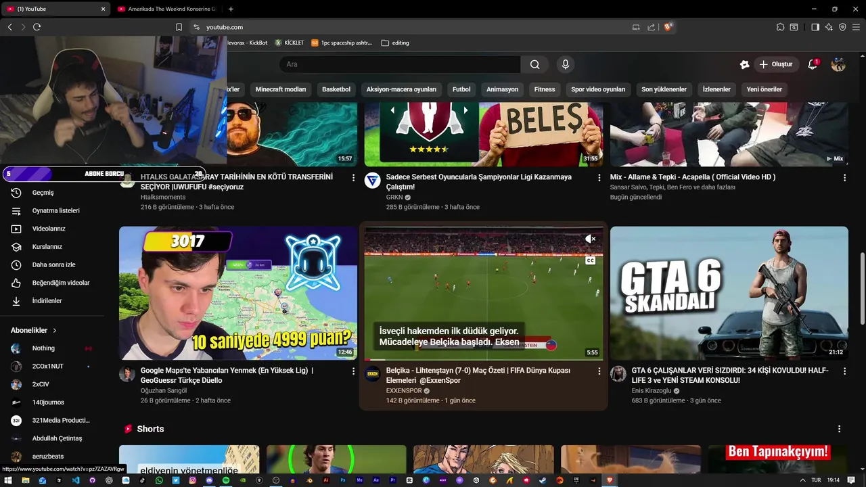Go back using the browser back arrow
Image resolution: width=866 pixels, height=487 pixels.
[x=9, y=27]
